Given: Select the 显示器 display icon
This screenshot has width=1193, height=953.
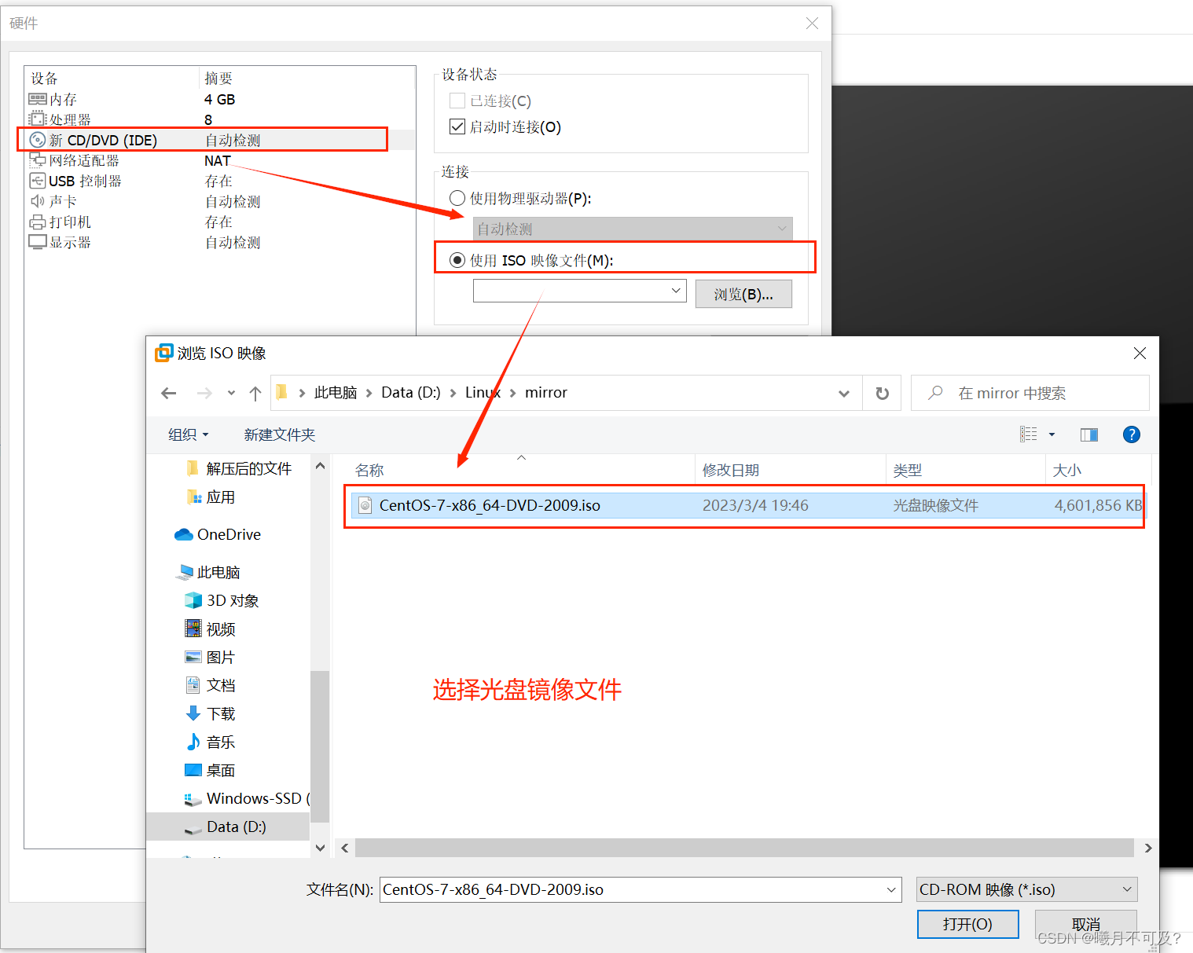Looking at the screenshot, I should pos(38,242).
